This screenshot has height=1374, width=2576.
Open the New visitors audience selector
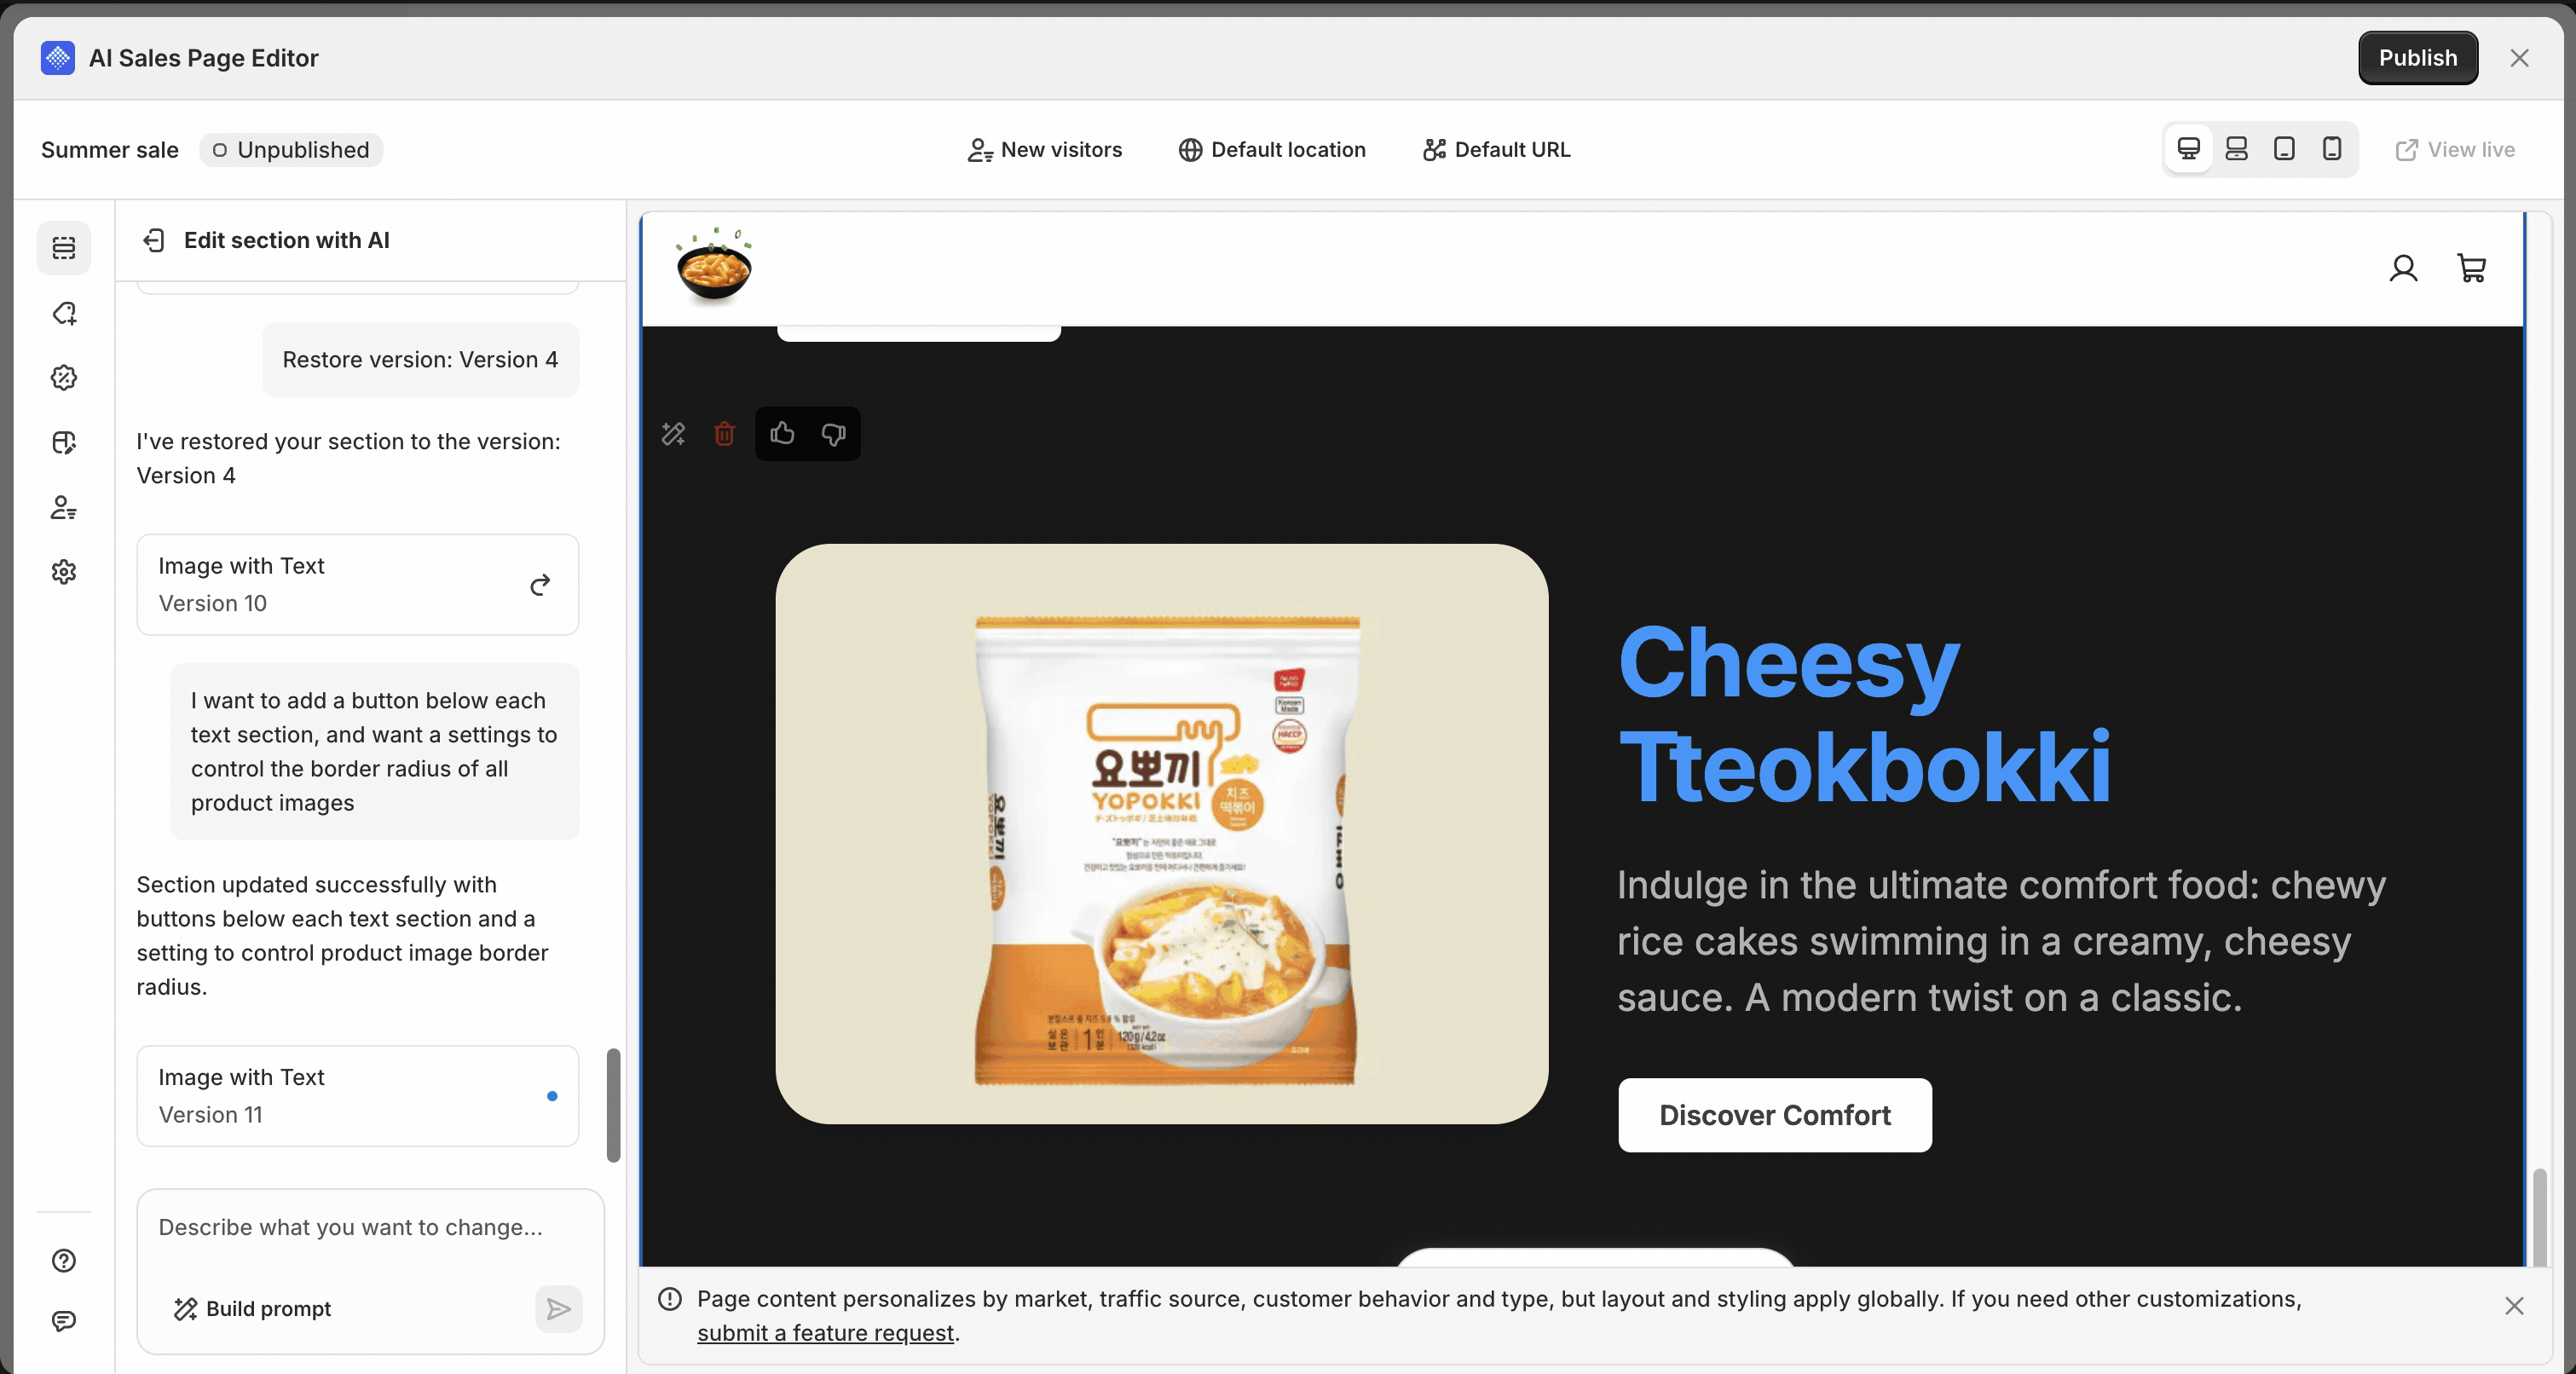coord(1045,150)
